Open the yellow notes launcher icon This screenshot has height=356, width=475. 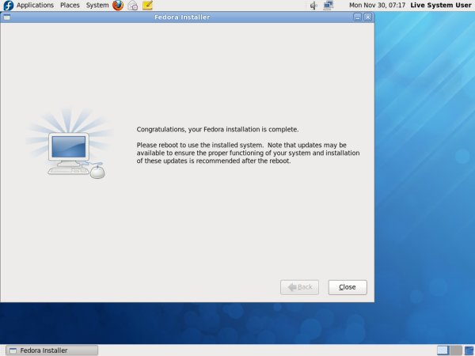pos(147,6)
